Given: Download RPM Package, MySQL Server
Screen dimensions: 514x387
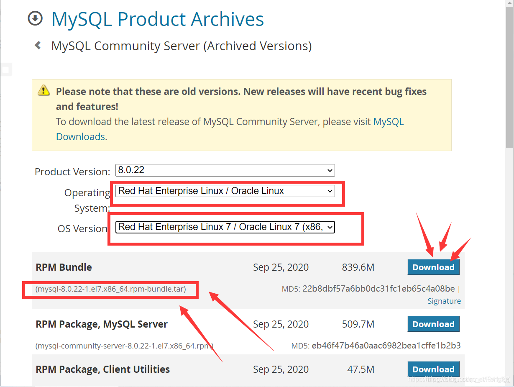Looking at the screenshot, I should click(x=433, y=324).
